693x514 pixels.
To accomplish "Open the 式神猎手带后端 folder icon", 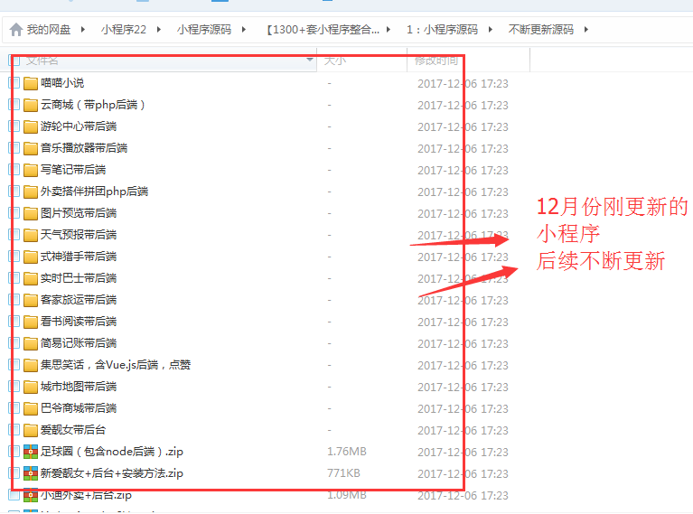I will tap(31, 257).
